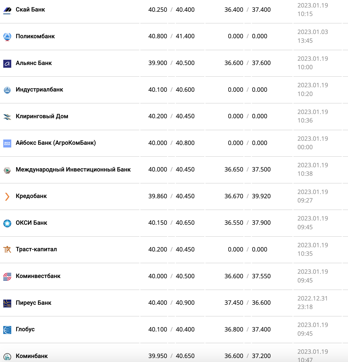Click the Кредобанк orange chevron logo

7,197
